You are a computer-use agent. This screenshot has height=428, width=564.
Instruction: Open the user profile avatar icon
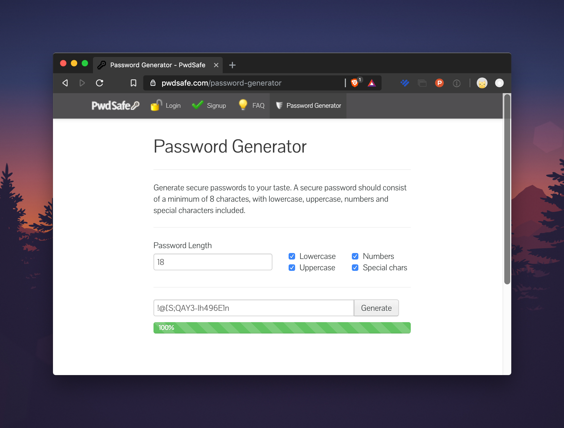coord(482,83)
